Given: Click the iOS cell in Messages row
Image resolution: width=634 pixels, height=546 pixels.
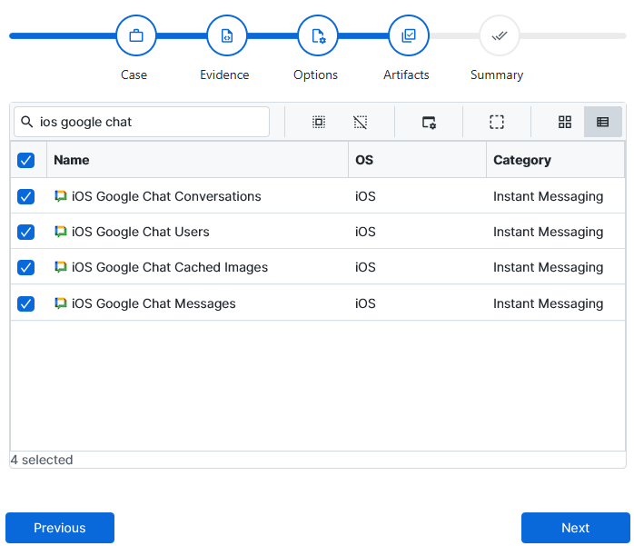Looking at the screenshot, I should [x=365, y=303].
